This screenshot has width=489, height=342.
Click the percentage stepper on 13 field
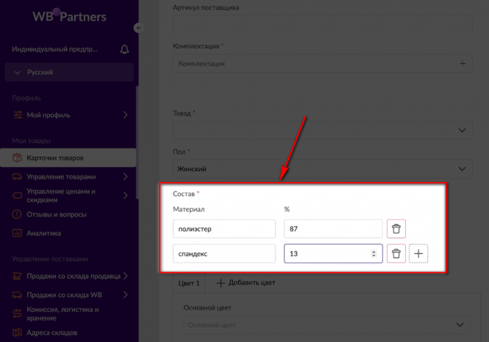(x=373, y=253)
